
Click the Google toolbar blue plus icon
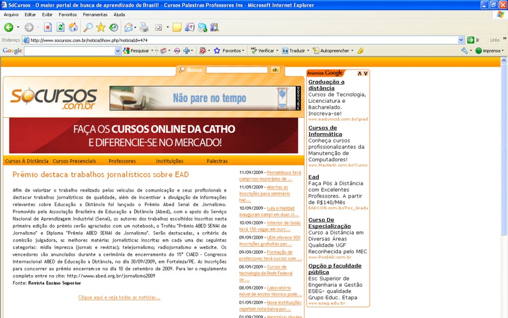click(187, 51)
